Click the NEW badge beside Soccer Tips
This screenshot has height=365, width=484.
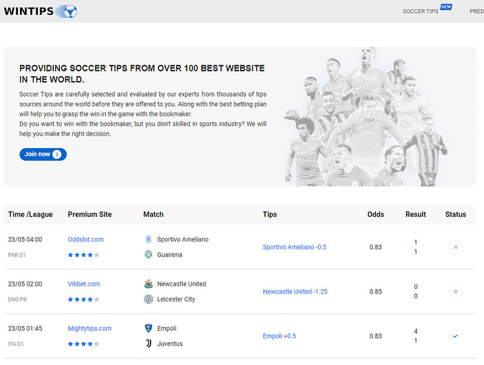click(x=446, y=7)
